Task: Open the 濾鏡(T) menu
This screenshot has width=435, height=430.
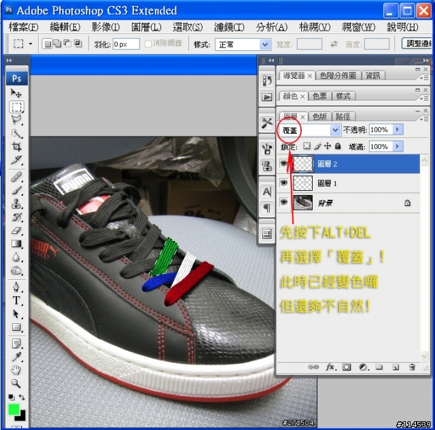Action: [x=229, y=27]
